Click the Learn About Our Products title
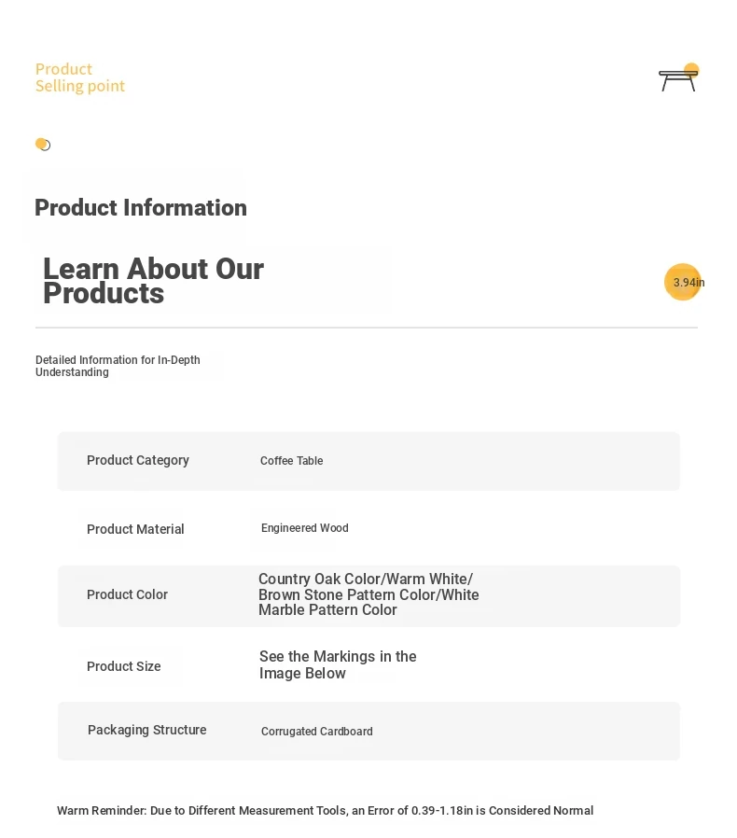Image resolution: width=737 pixels, height=838 pixels. click(153, 281)
